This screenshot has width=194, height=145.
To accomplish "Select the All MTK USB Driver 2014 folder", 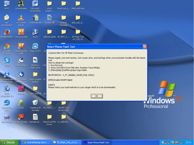I will (x=64, y=106).
